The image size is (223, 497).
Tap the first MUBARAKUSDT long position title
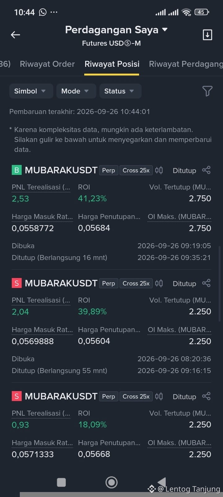click(x=61, y=170)
